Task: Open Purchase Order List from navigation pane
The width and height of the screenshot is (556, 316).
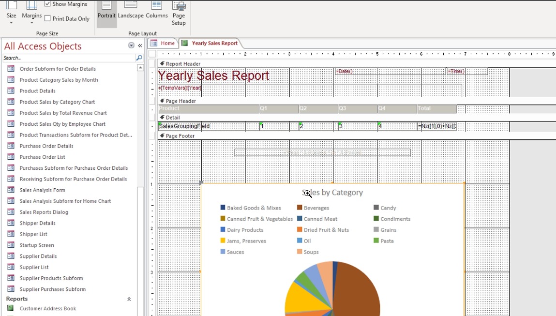Action: (43, 157)
